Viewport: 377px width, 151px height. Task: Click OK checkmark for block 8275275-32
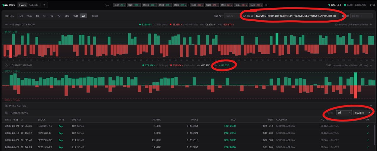point(368,140)
